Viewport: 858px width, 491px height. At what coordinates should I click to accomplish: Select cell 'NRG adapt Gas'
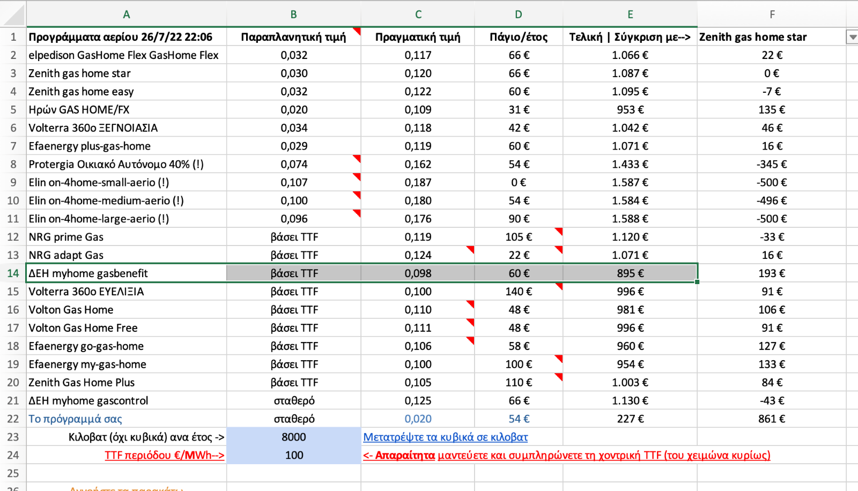[x=127, y=255]
